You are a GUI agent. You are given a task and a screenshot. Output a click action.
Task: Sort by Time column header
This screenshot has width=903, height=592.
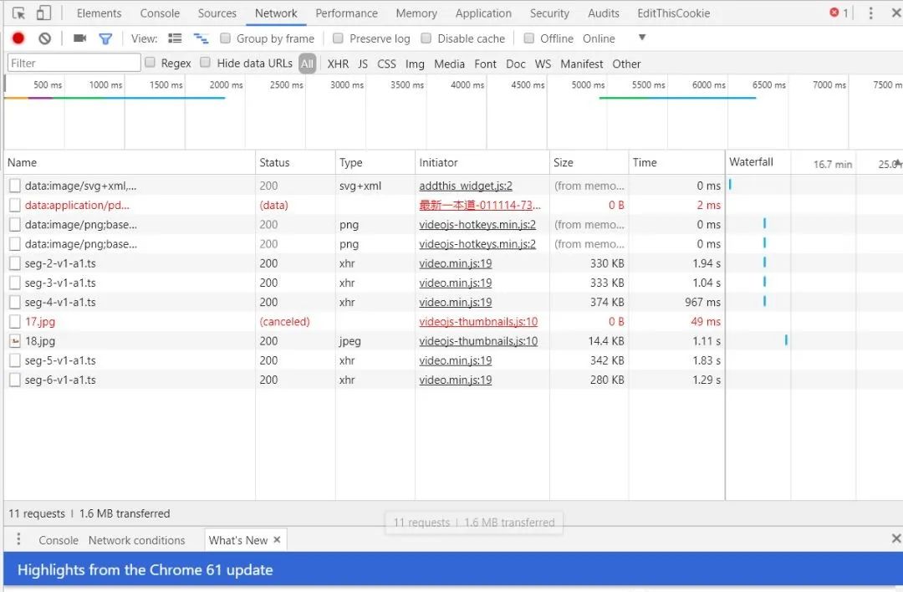click(676, 163)
